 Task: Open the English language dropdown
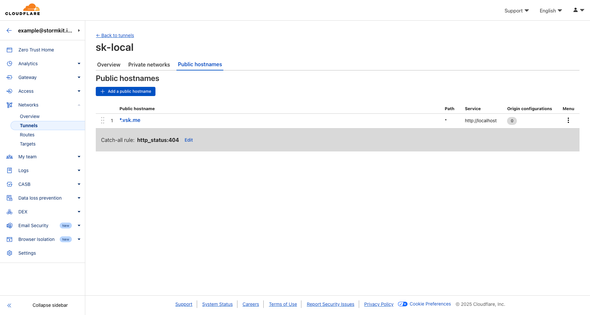click(550, 10)
